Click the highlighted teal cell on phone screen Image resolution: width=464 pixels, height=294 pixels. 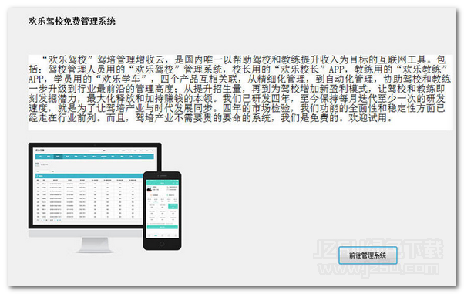tap(173, 206)
